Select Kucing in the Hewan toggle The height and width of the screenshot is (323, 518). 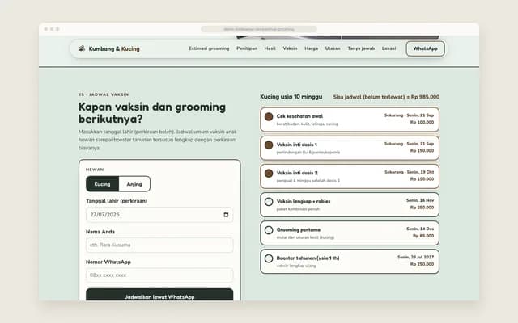(x=103, y=184)
